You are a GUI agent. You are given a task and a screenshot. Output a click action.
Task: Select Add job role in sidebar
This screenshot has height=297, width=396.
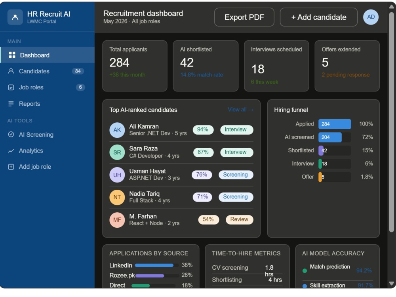47,167
